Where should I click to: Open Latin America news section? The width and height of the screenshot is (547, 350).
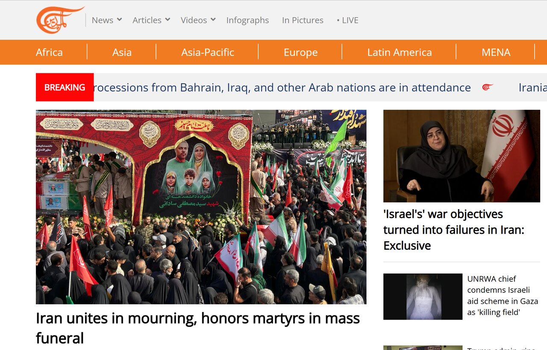pyautogui.click(x=399, y=52)
